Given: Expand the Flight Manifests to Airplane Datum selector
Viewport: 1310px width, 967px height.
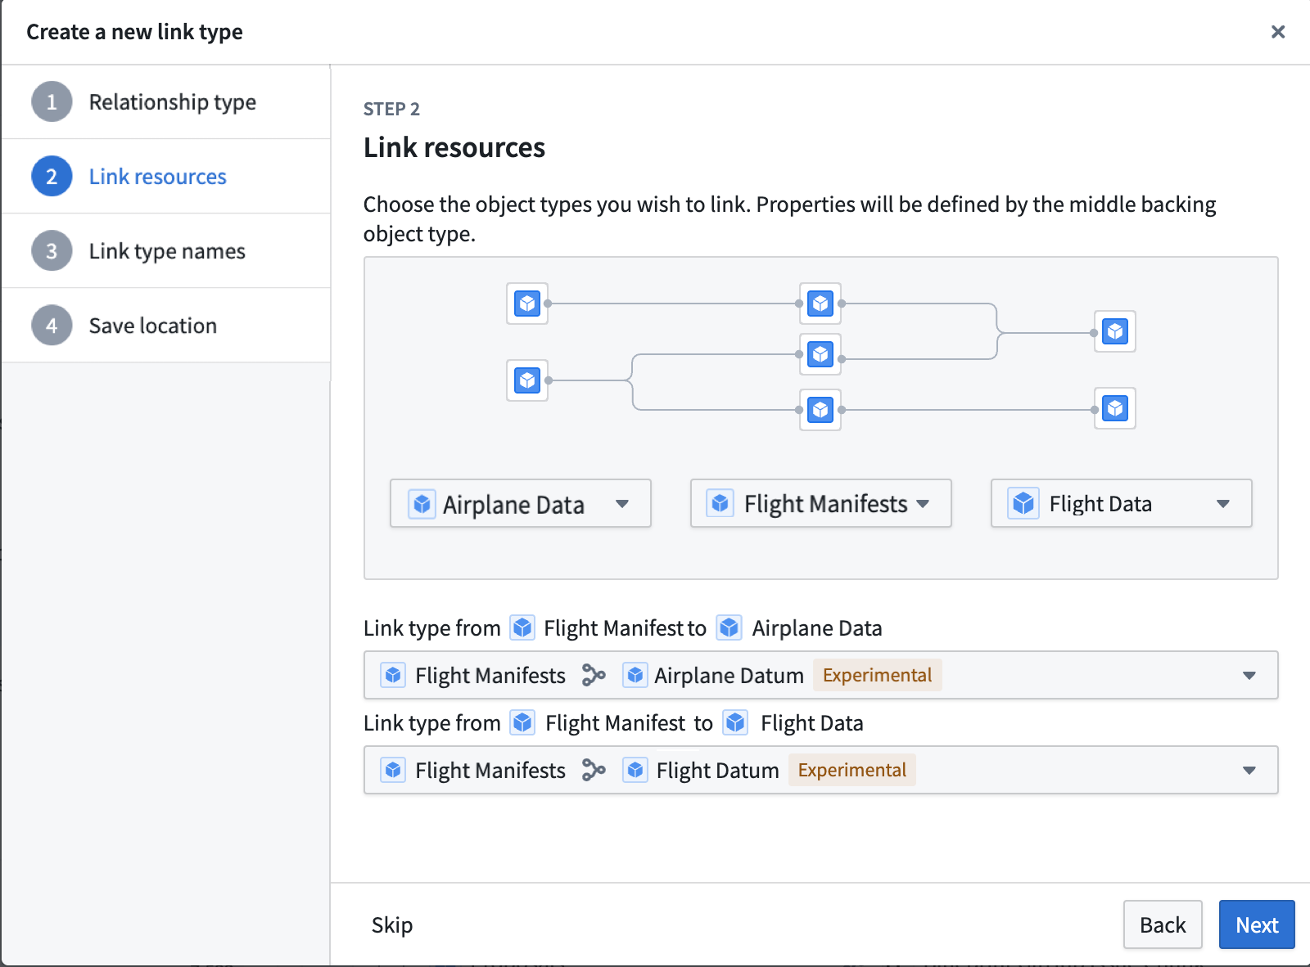Looking at the screenshot, I should (1249, 675).
